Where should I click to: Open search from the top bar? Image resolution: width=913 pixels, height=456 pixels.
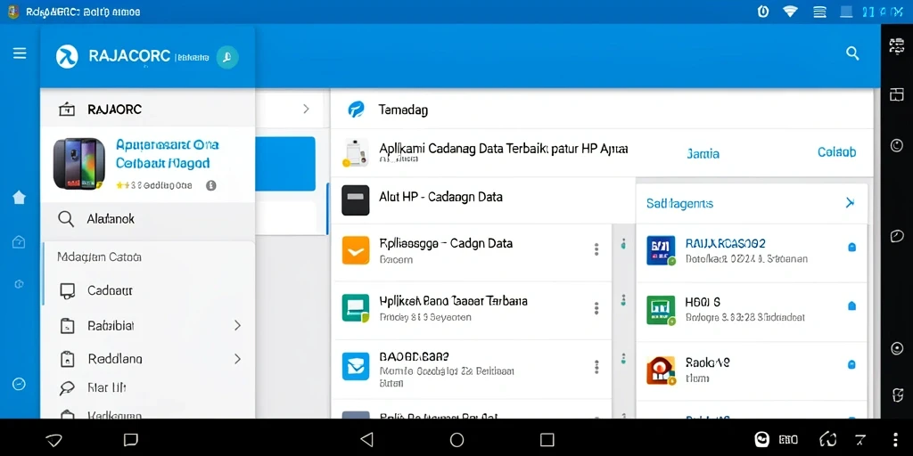point(852,53)
